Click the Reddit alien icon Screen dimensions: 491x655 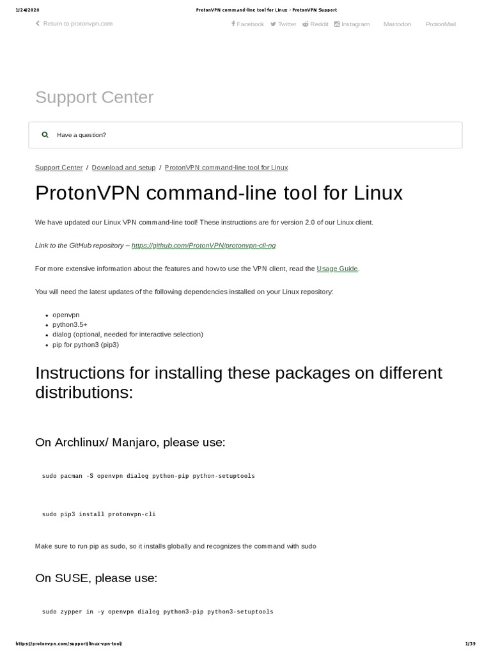pyautogui.click(x=306, y=24)
